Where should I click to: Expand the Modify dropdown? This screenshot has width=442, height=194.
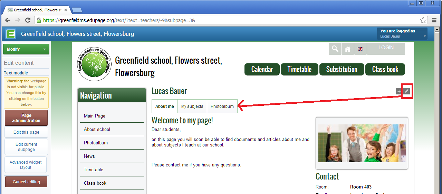point(26,49)
